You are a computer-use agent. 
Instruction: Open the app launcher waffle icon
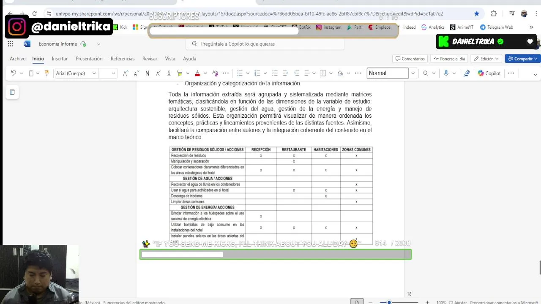pos(11,44)
